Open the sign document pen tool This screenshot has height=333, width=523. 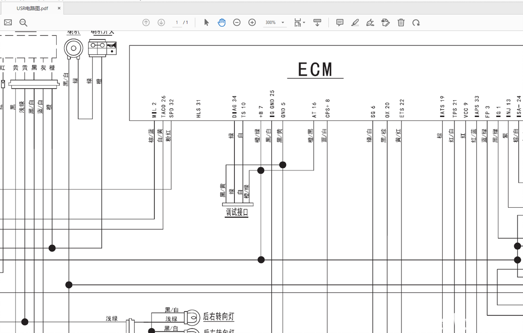[x=370, y=23]
